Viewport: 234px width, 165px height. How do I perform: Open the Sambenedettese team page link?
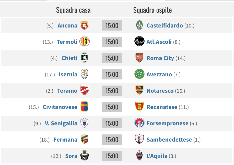169,140
